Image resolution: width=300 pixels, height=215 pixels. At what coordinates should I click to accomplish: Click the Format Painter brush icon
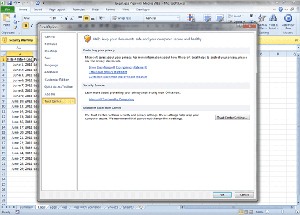coord(15,28)
